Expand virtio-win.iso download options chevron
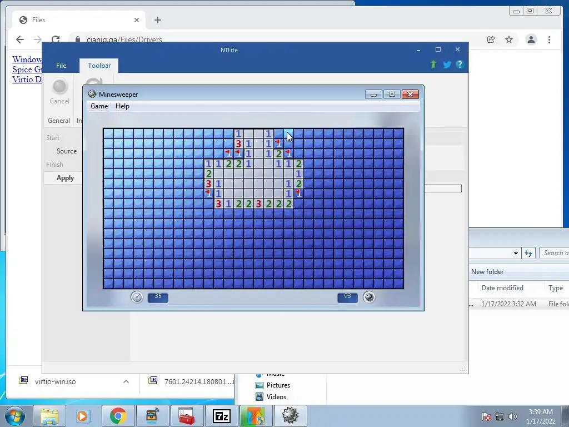Image resolution: width=569 pixels, height=427 pixels. 126,381
